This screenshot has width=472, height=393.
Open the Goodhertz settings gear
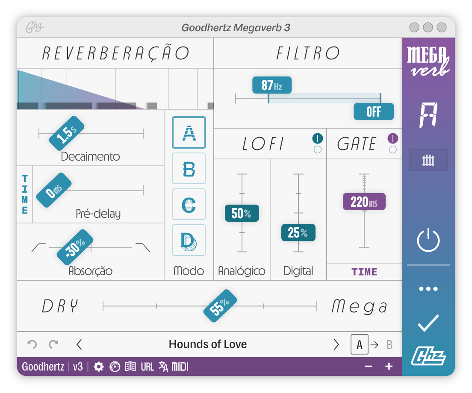coord(98,367)
